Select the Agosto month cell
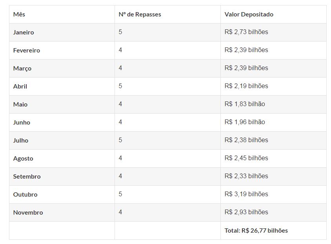 coord(23,159)
